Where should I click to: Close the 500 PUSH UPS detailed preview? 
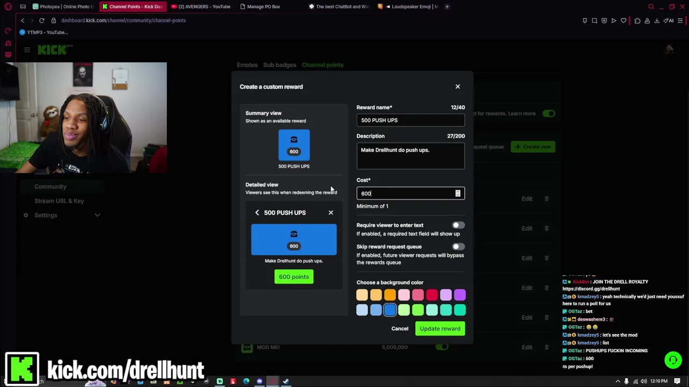coord(331,213)
